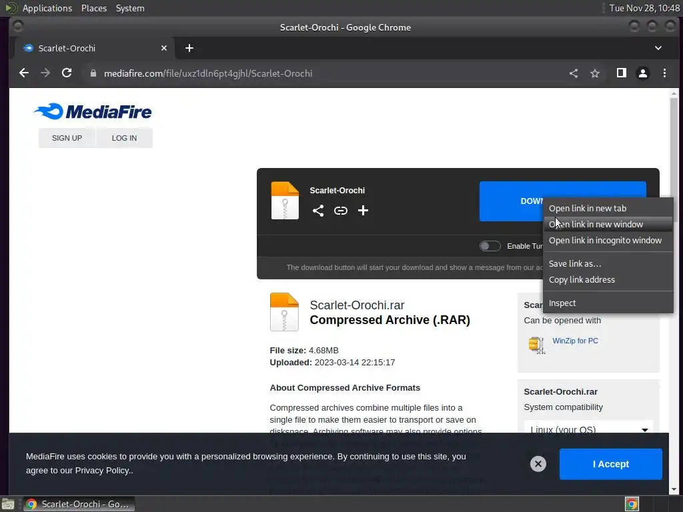The image size is (683, 512).
Task: Click the SIGN UP button
Action: 67,138
